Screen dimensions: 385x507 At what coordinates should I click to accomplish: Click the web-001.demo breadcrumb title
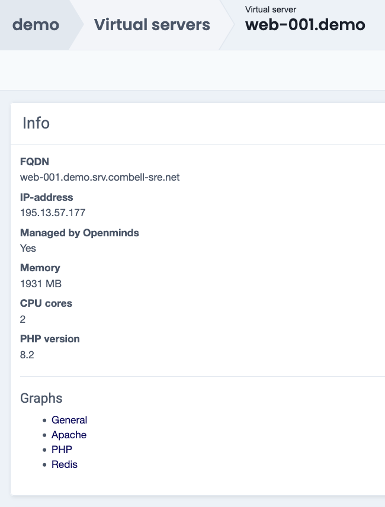tap(305, 25)
